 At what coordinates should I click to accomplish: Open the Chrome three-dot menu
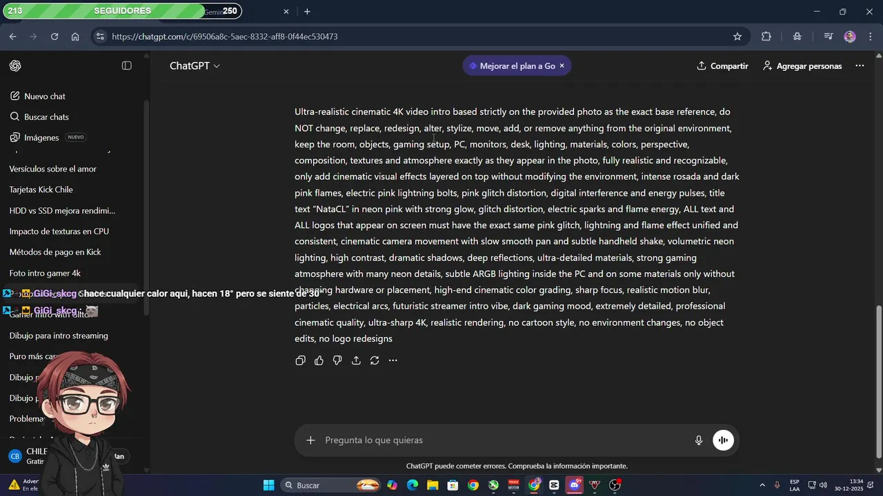click(x=869, y=37)
